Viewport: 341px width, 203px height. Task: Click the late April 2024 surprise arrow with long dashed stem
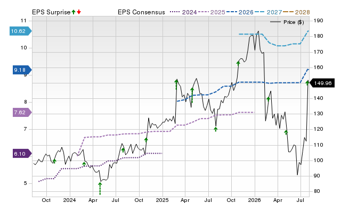click(100, 188)
